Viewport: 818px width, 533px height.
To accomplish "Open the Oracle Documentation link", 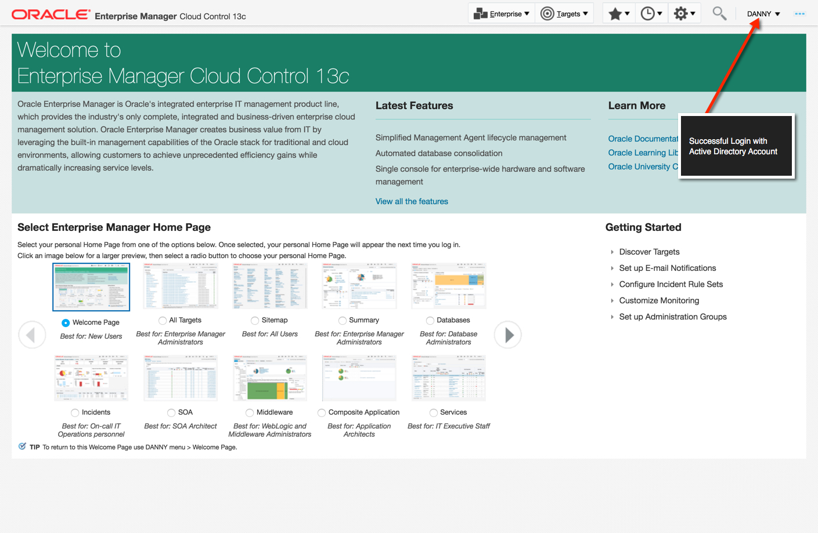I will tap(643, 139).
